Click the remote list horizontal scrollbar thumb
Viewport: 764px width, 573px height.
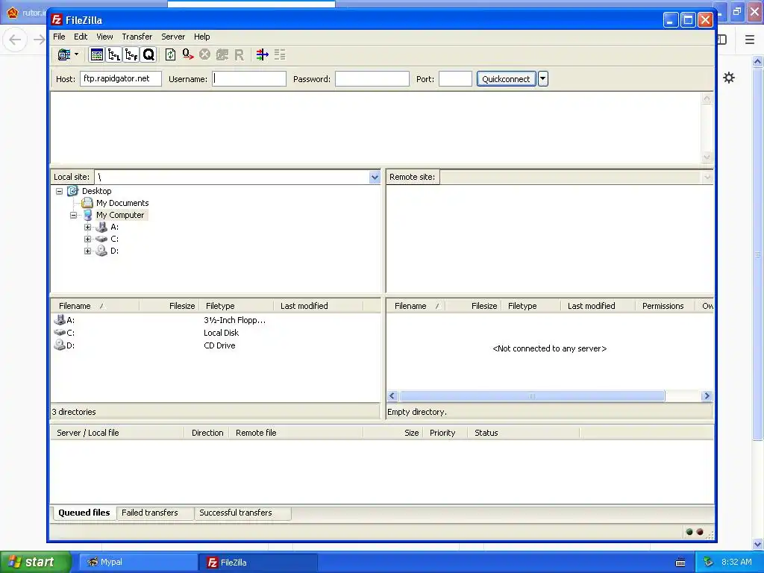[x=532, y=396]
